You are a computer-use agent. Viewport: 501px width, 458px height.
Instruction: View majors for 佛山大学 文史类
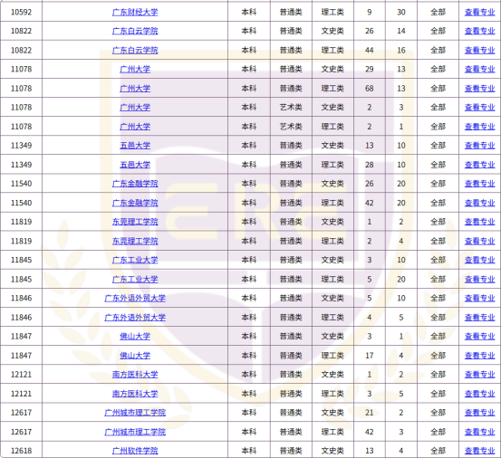coord(479,336)
